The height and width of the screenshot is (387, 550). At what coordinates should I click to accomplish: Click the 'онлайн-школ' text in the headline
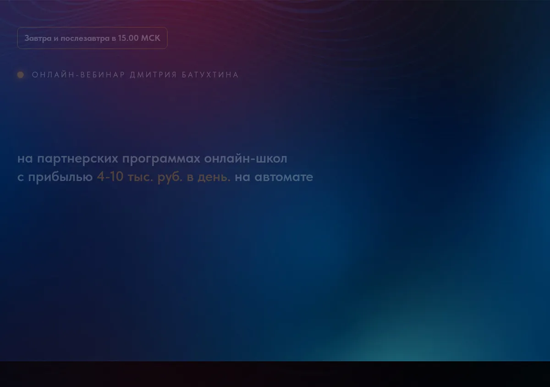coord(246,159)
